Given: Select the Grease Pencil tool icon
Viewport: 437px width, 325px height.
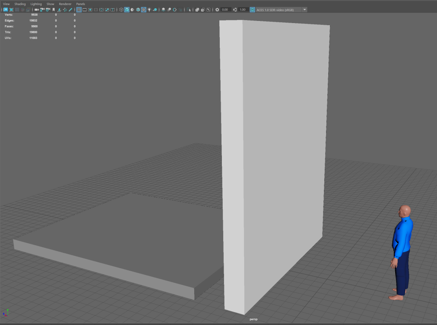Looking at the screenshot, I should click(70, 9).
